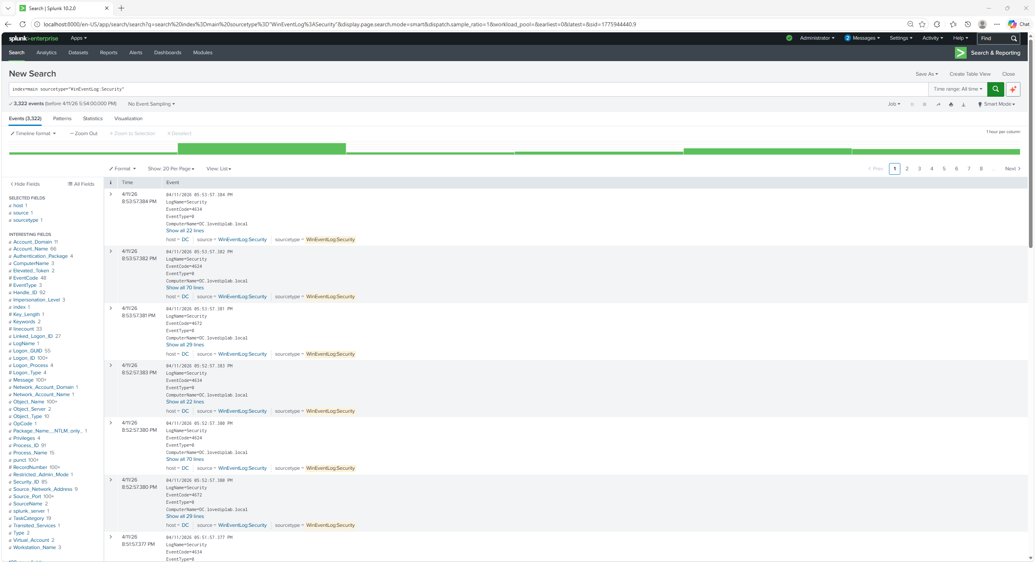Toggle Hide Fields in the sidebar

tap(25, 184)
